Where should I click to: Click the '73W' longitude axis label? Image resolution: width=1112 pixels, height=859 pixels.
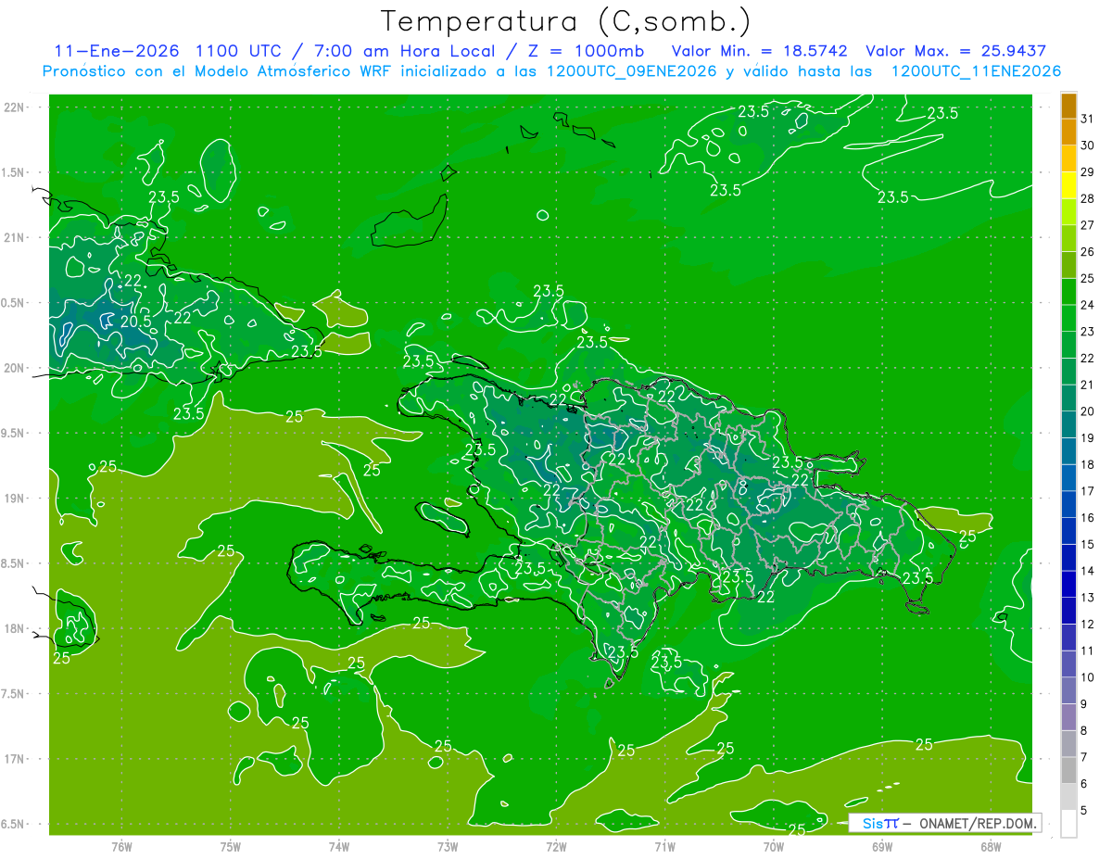click(448, 846)
